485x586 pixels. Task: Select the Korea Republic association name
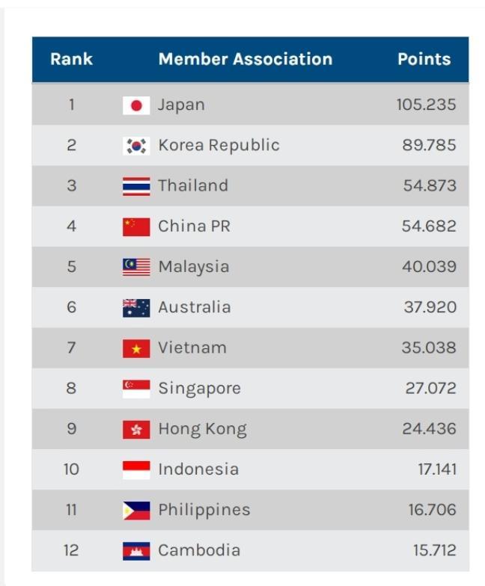click(x=219, y=146)
